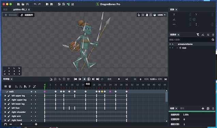Toggle loop playback icon
The width and height of the screenshot is (217, 128).
102,79
